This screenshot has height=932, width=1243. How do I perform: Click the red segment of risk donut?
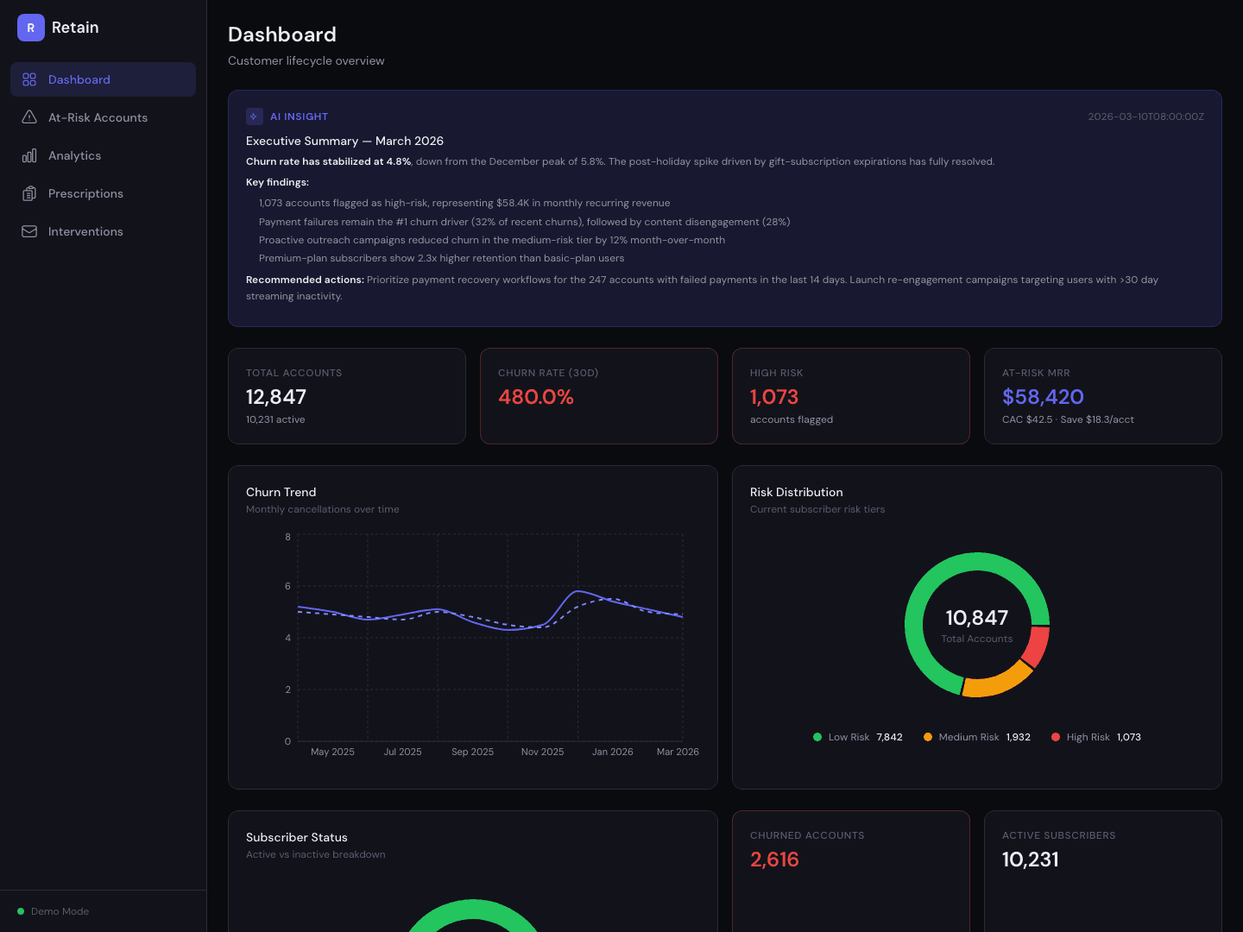tap(1038, 646)
